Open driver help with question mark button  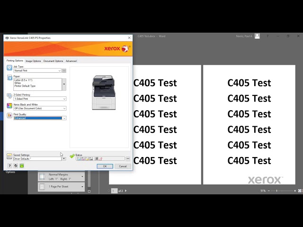(x=9, y=166)
